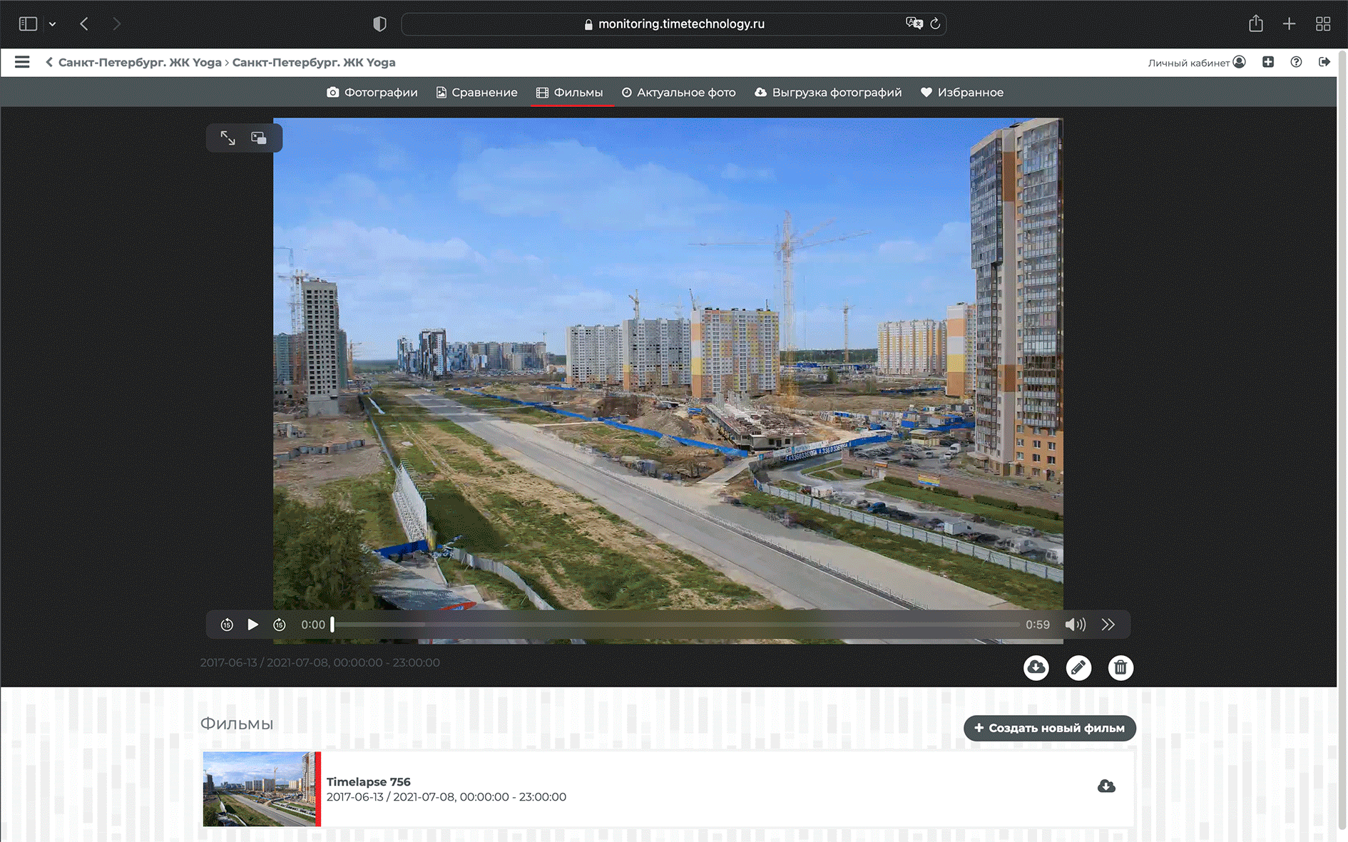Open the help question mark icon
The height and width of the screenshot is (842, 1348).
coord(1296,62)
